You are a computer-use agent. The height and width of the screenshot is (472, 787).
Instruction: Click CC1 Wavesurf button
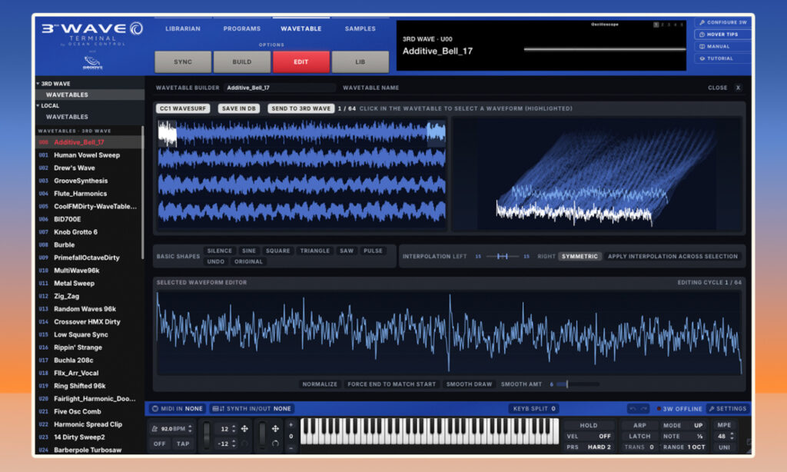183,108
